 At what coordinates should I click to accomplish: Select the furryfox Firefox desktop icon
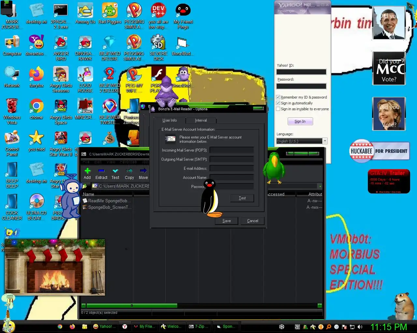[x=36, y=77]
